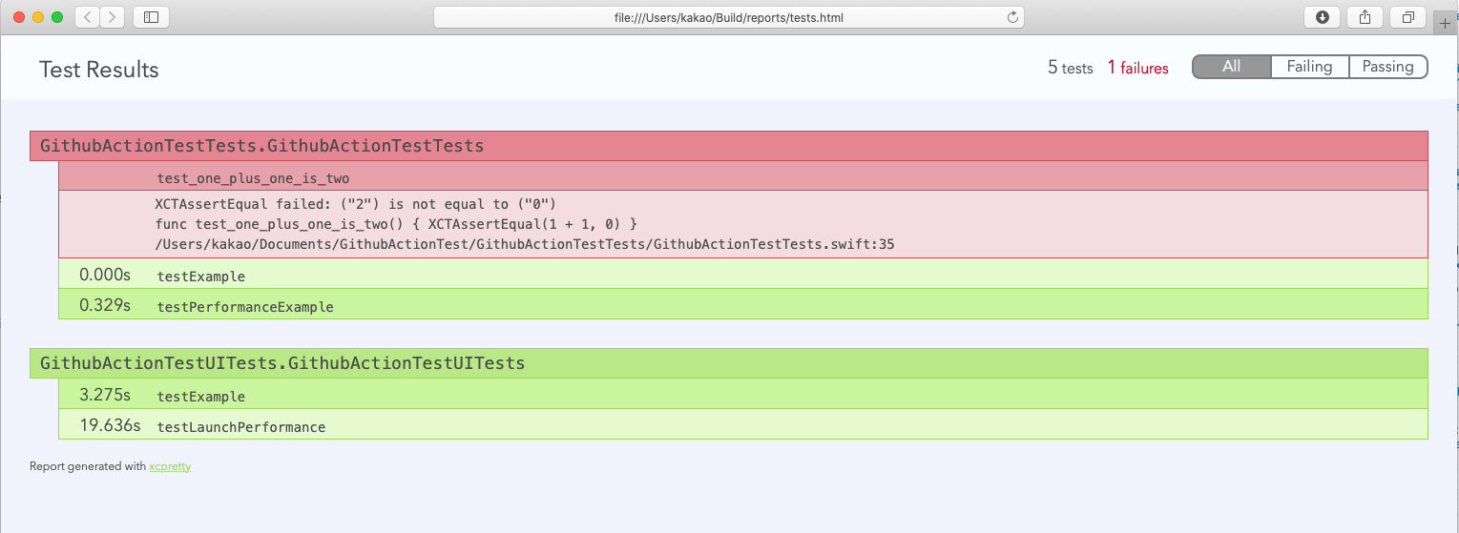Screen dimensions: 1459x533
Task: Open the Safari downloads button
Action: 1322,17
